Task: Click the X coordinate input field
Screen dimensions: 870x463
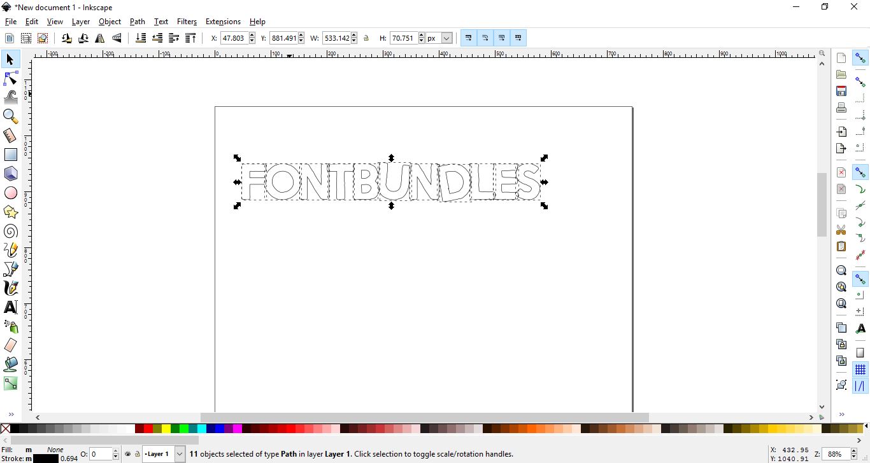Action: tap(233, 38)
